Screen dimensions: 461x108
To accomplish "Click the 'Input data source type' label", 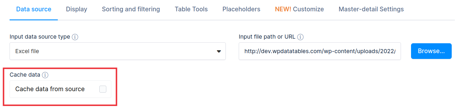I will (x=40, y=37).
